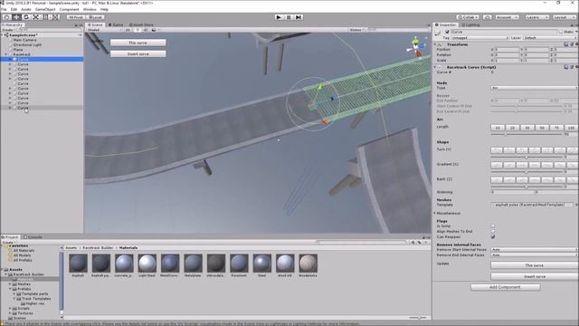
Task: Click the Curve object icon in the Inspector
Action: pos(438,34)
